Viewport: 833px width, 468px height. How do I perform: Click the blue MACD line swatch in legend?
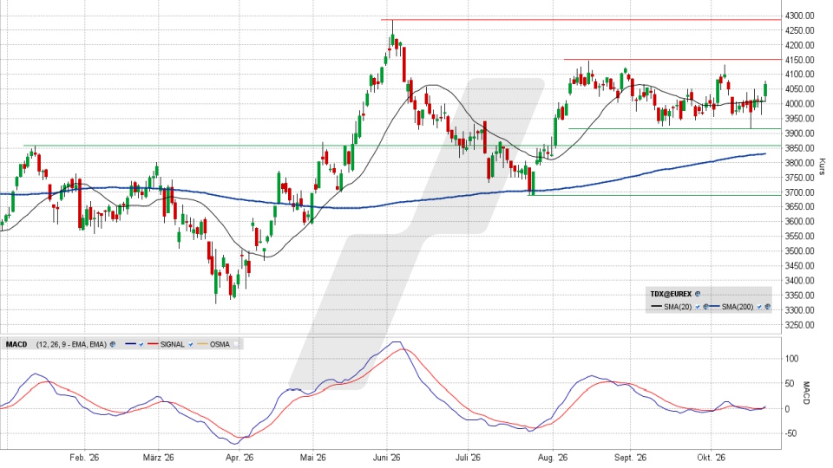click(131, 344)
